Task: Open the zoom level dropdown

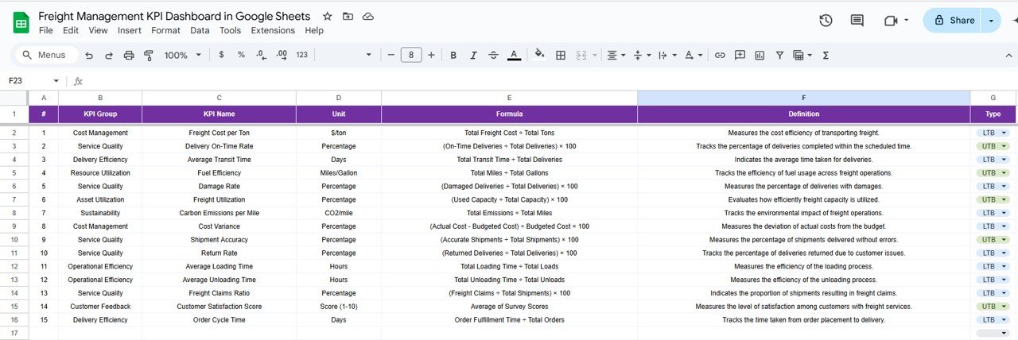Action: click(x=182, y=55)
